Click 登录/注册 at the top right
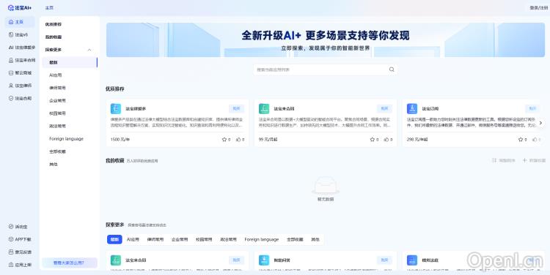This screenshot has height=275, width=550. point(538,8)
